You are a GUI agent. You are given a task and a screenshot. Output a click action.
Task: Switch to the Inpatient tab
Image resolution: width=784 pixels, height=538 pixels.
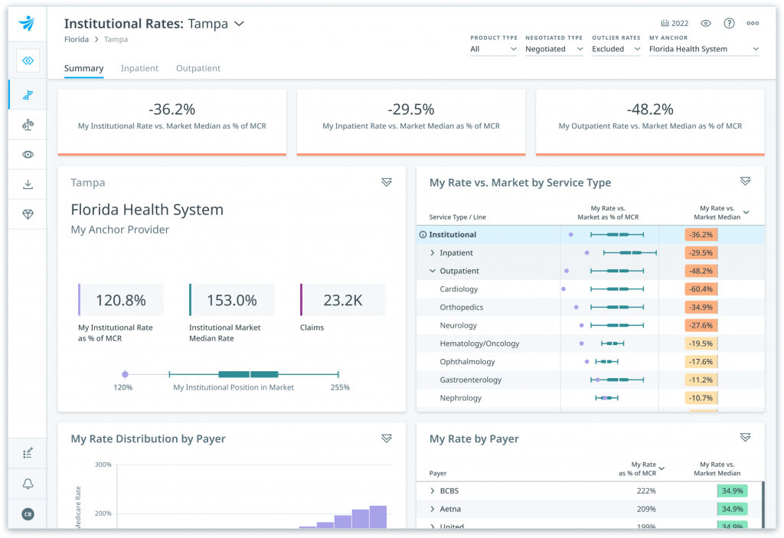click(x=139, y=68)
